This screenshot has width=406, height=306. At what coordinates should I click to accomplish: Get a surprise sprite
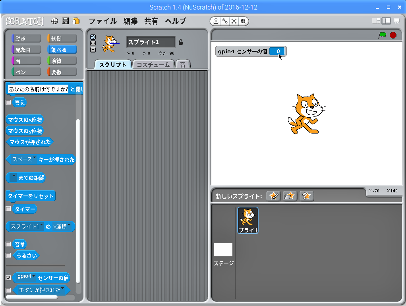pos(307,196)
